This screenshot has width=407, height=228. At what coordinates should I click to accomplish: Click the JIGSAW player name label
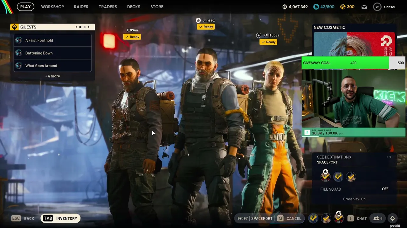(x=132, y=30)
